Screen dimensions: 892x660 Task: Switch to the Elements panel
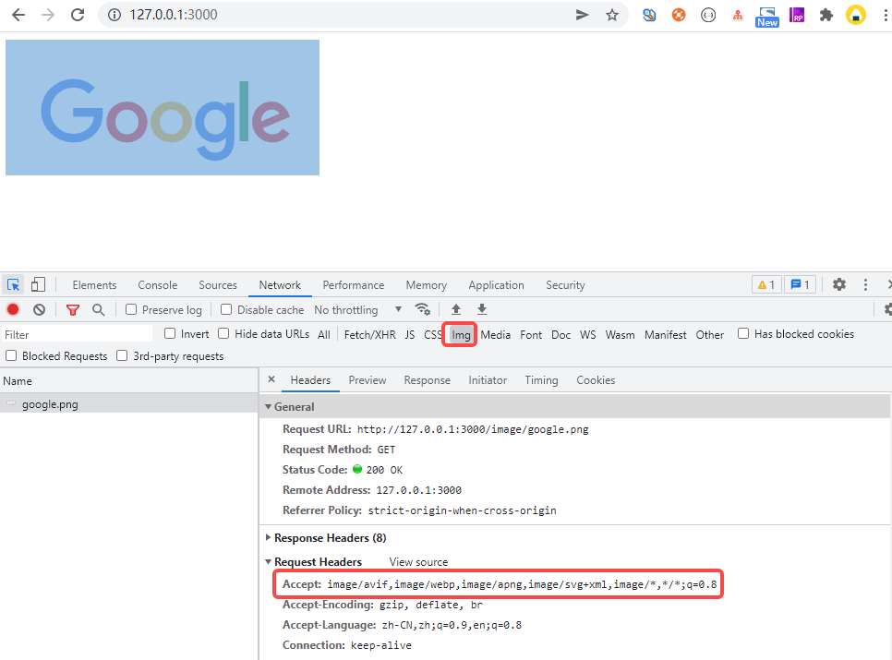pos(94,285)
